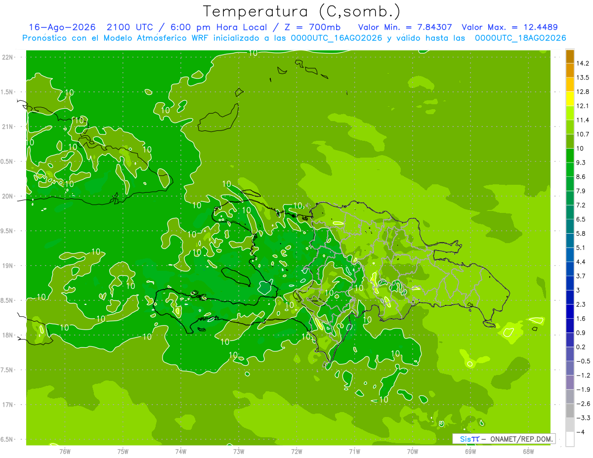Click the '19N' latitude axis label

pos(7,266)
